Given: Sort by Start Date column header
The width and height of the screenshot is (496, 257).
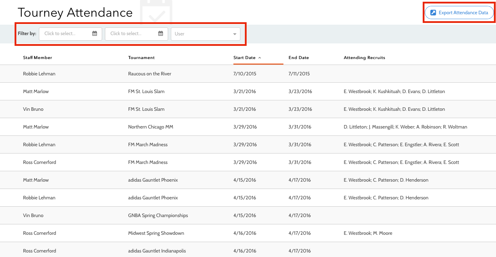Looking at the screenshot, I should coord(245,58).
